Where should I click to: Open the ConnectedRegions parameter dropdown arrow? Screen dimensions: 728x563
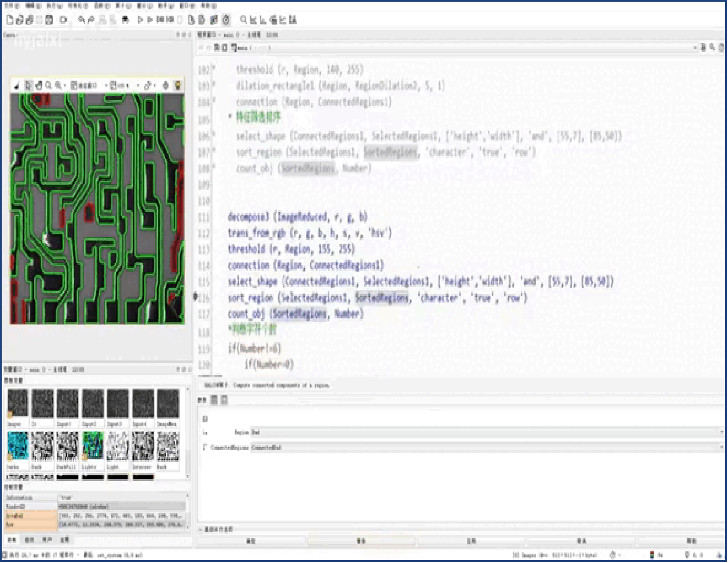coord(721,448)
